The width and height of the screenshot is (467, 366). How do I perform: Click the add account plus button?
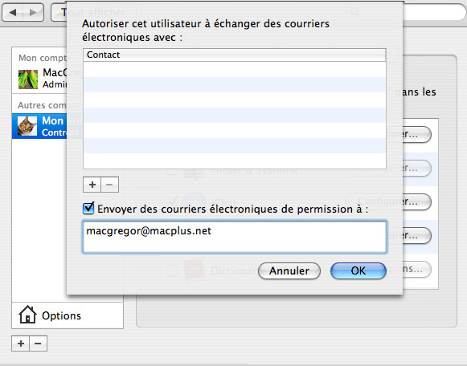point(21,344)
